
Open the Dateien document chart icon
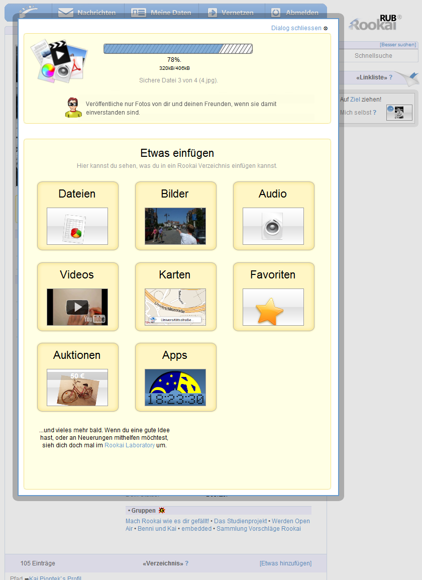tap(77, 226)
